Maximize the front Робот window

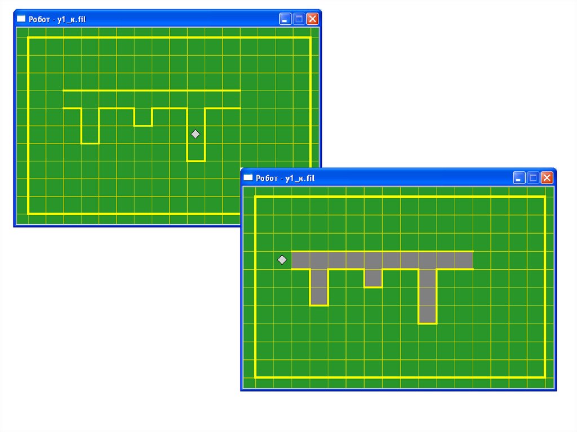(533, 178)
